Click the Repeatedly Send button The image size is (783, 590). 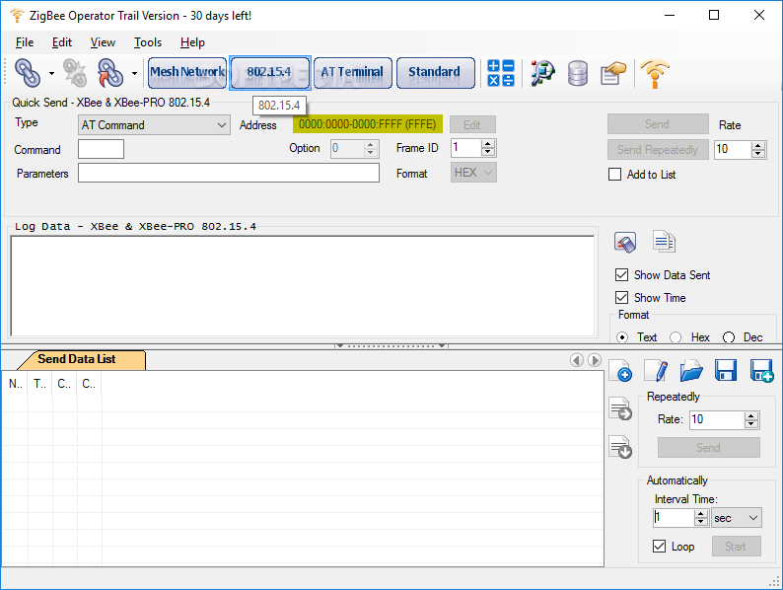[709, 448]
